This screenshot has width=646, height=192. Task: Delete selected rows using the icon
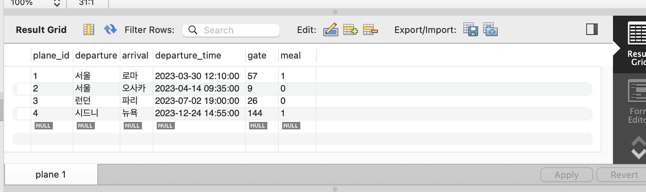tap(370, 30)
